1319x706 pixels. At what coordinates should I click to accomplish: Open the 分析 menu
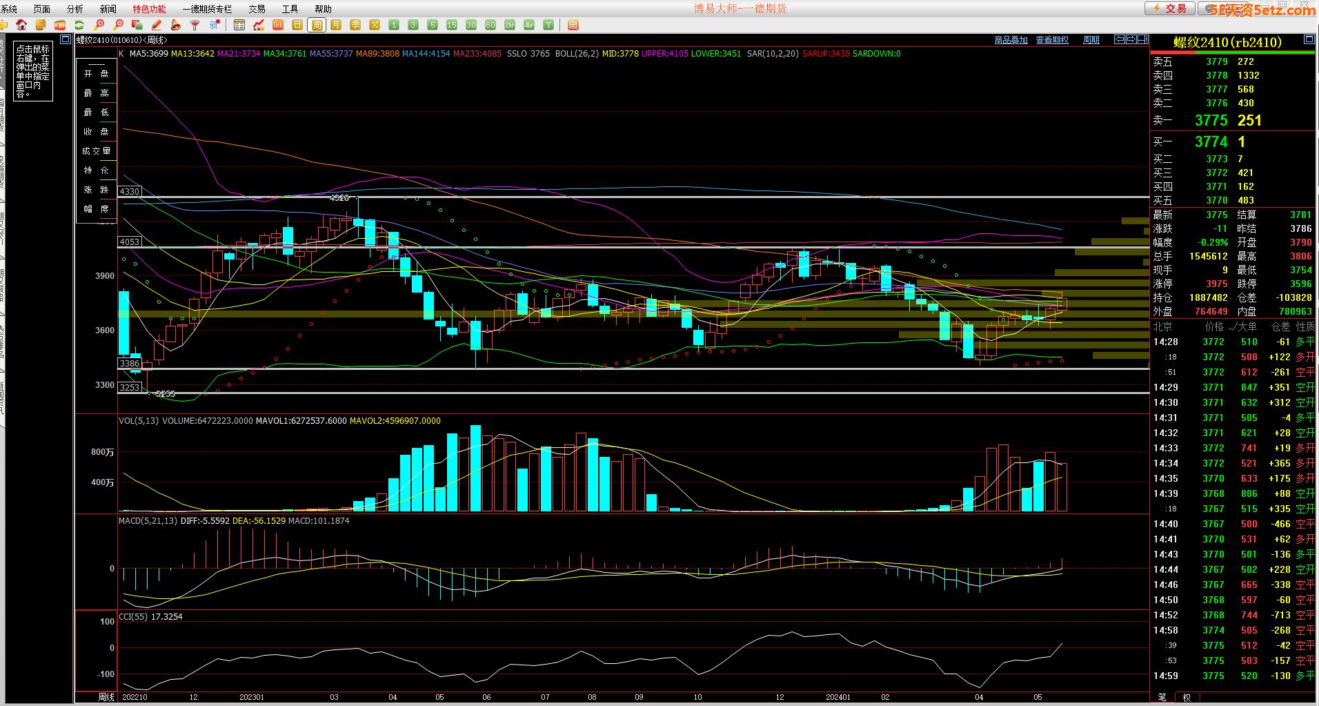(75, 9)
